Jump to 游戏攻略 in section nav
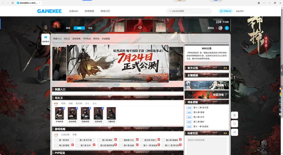 (76, 39)
